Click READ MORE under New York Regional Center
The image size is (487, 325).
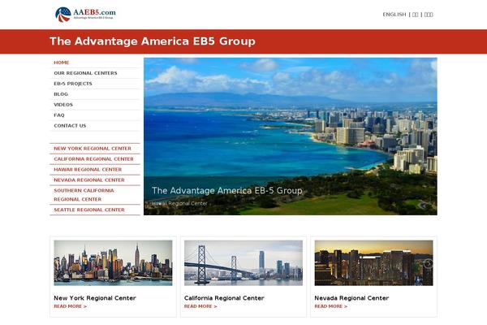pos(70,306)
